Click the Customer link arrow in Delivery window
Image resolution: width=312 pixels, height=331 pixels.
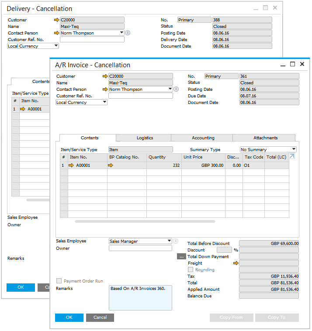(56, 20)
